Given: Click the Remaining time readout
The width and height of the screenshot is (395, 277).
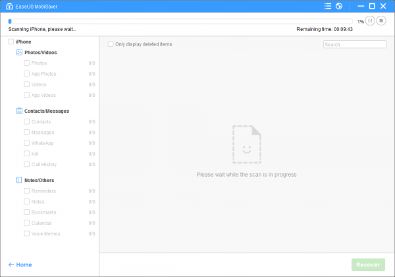Looking at the screenshot, I should [x=325, y=29].
